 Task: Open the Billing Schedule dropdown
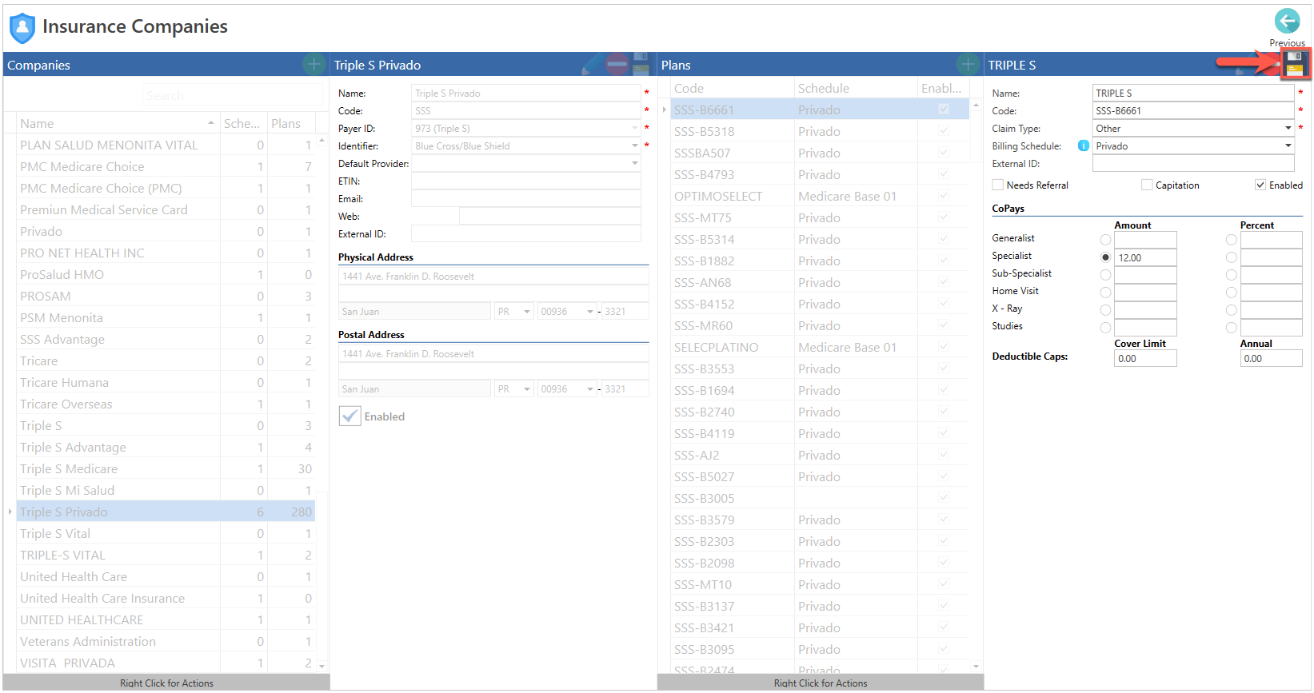(1288, 145)
